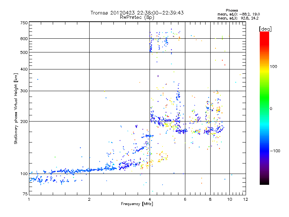Click y-axis tick label "400"
This screenshot has width=289, height=217.
[24, 69]
